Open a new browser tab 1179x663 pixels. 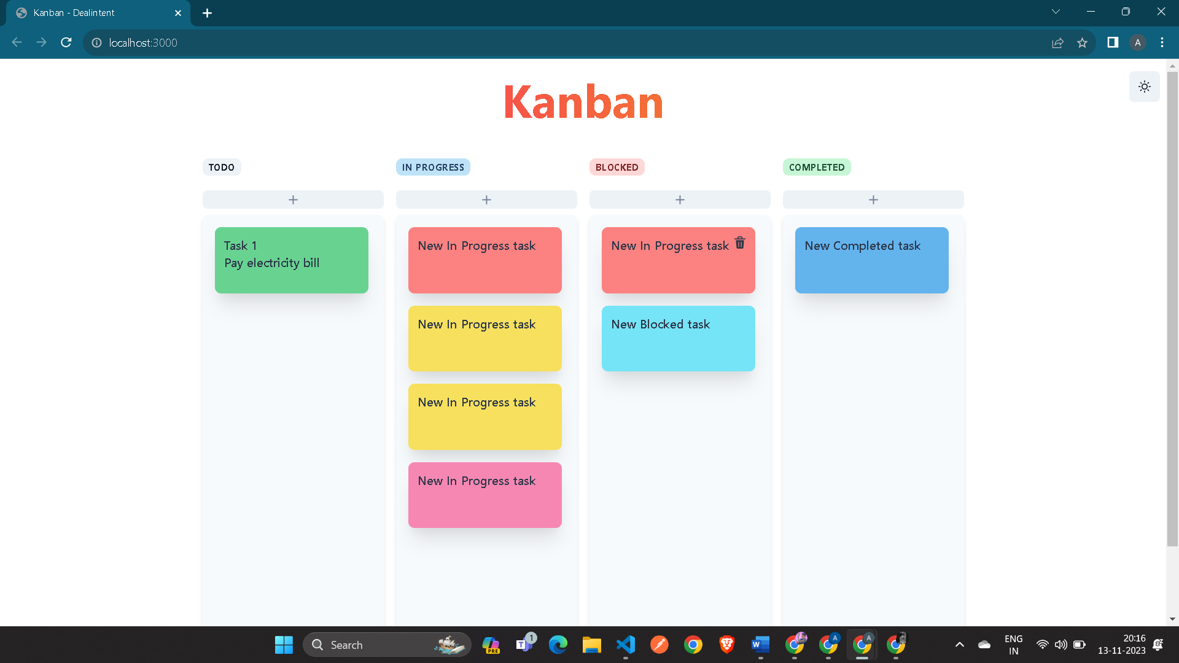(x=207, y=12)
